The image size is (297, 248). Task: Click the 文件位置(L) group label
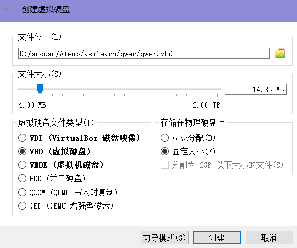pyautogui.click(x=40, y=37)
